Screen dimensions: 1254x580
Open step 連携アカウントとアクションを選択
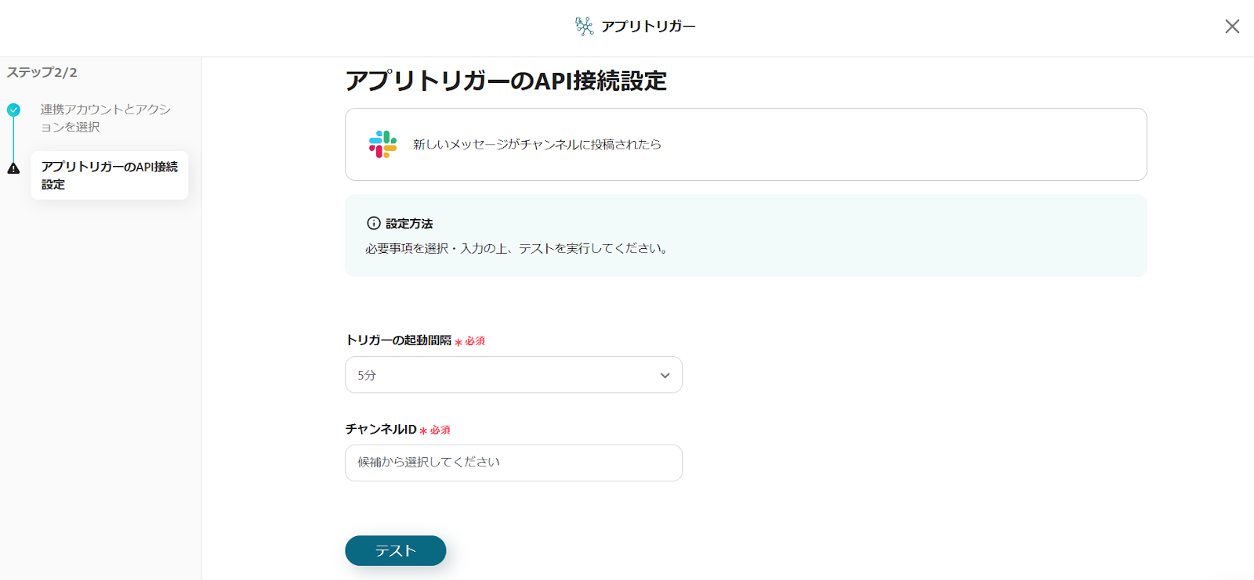(105, 118)
